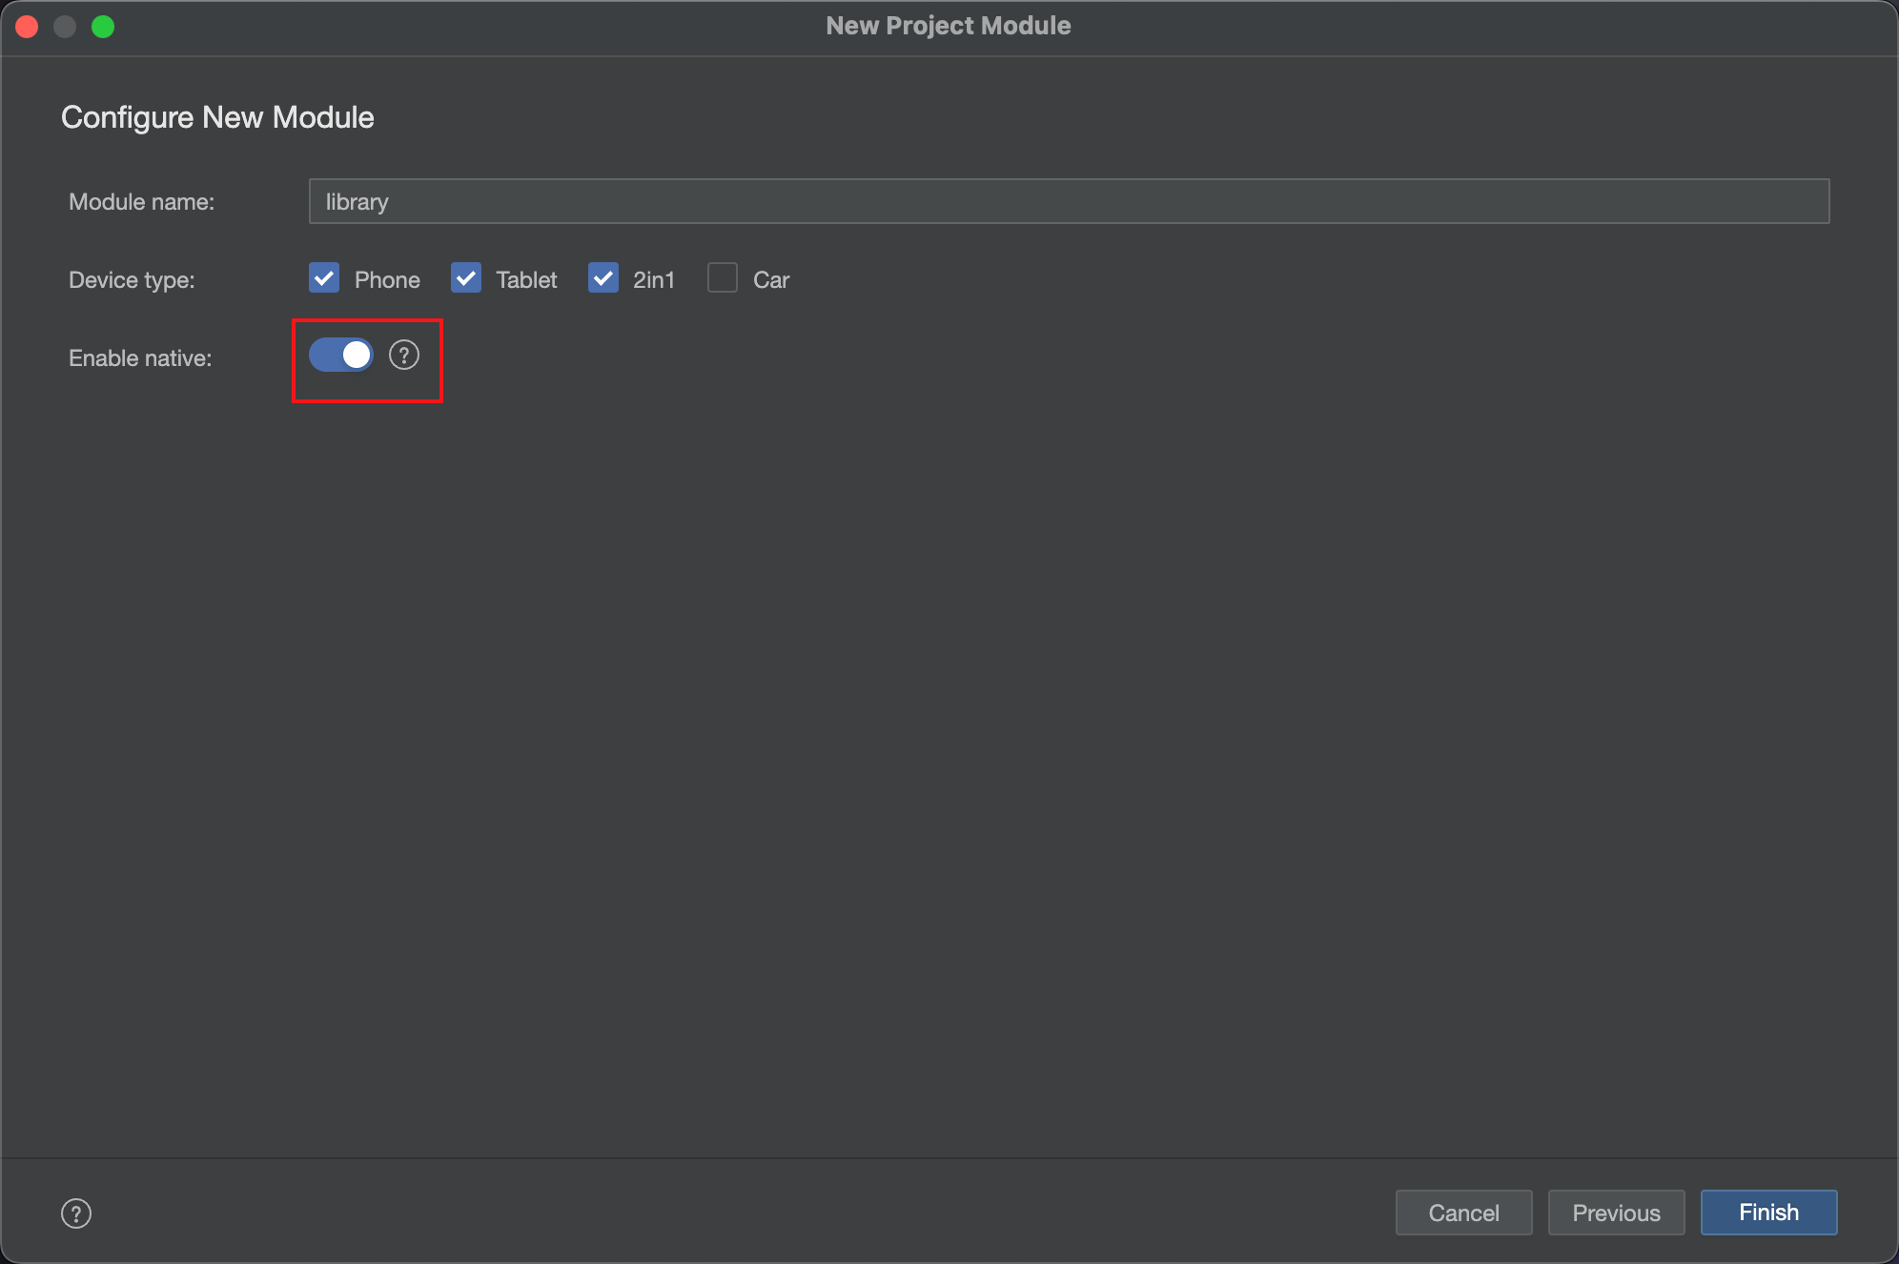Click the Configure New Module heading
The image size is (1899, 1264).
(217, 117)
